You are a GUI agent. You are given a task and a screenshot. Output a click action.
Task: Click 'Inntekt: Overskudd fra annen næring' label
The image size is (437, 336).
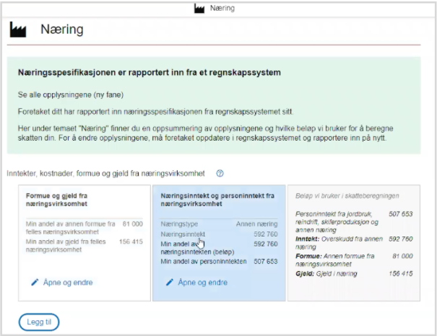[339, 243]
